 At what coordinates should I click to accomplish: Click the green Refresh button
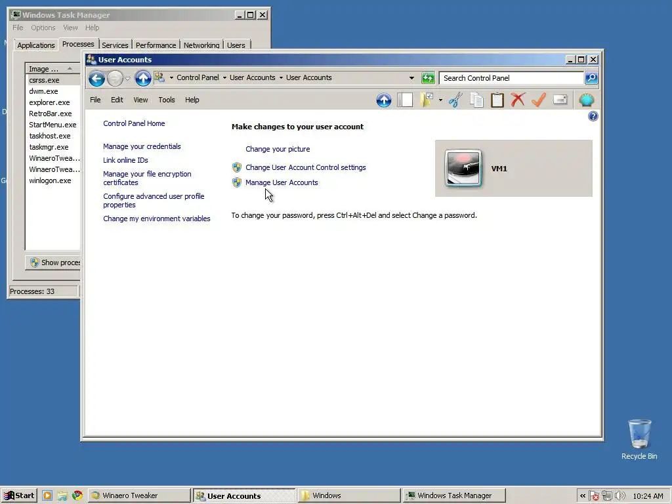(428, 78)
